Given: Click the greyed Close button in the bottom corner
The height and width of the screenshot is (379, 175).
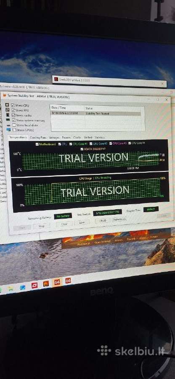Looking at the screenshot, I should tap(164, 215).
